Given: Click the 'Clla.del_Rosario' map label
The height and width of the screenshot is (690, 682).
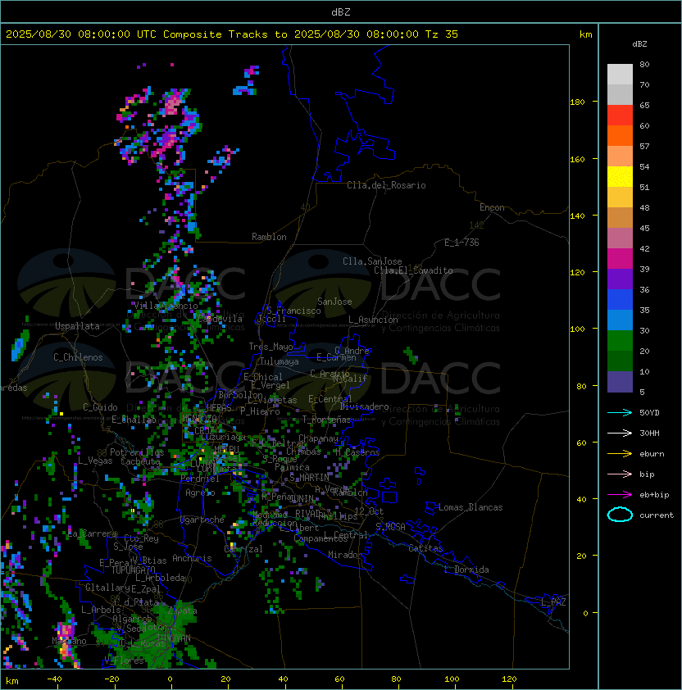Looking at the screenshot, I should [x=386, y=185].
